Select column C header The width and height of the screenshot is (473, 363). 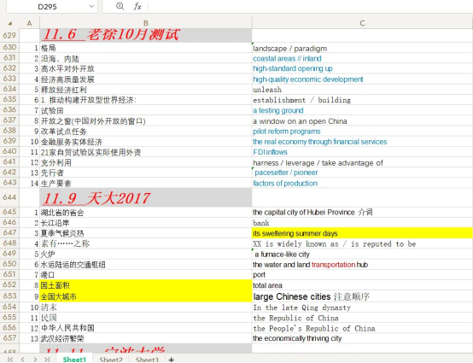pos(362,23)
